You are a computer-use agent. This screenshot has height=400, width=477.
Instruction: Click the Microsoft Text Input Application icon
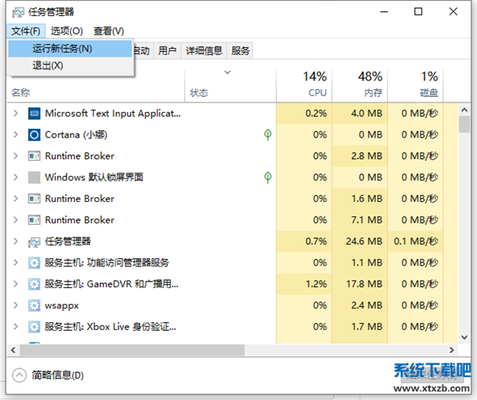coord(34,114)
